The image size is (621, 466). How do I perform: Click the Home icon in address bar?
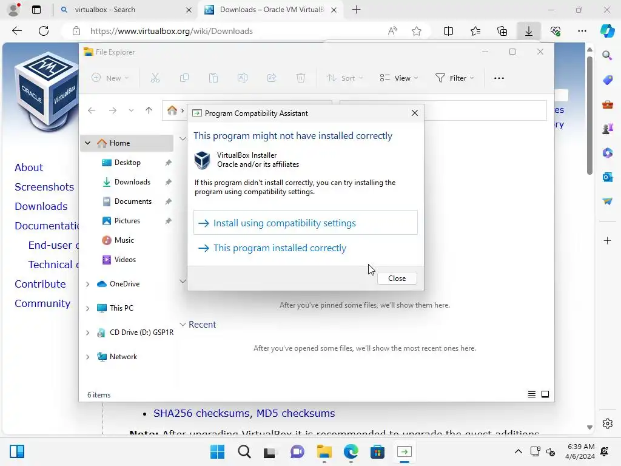tap(172, 110)
